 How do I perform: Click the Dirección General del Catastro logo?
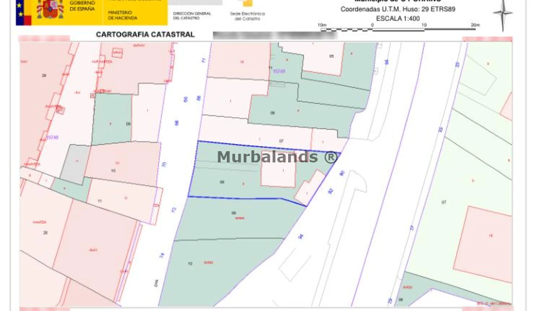pos(192,16)
